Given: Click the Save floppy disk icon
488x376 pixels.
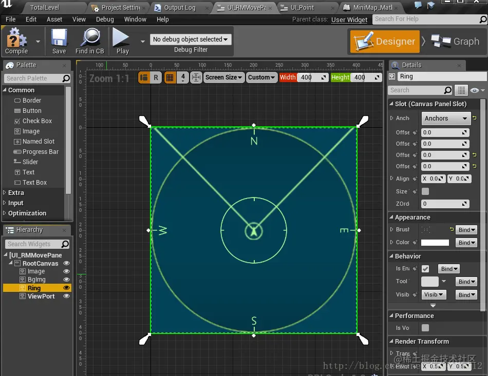Looking at the screenshot, I should point(59,40).
